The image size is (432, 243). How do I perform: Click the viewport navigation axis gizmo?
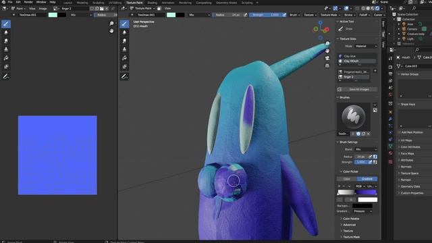[321, 30]
